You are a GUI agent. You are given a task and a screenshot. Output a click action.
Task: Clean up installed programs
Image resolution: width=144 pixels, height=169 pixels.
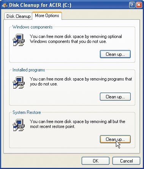(115, 97)
